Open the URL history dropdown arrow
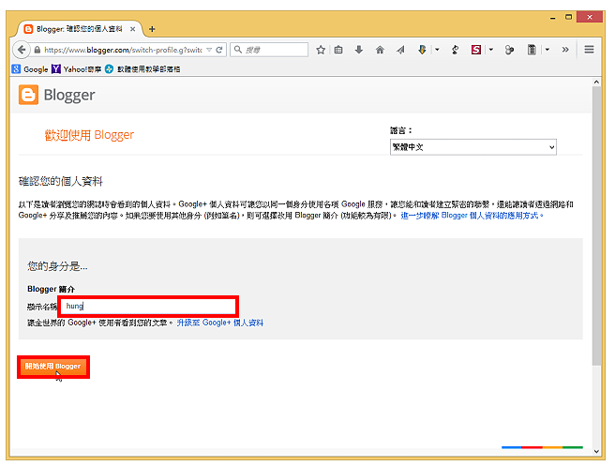 [209, 50]
